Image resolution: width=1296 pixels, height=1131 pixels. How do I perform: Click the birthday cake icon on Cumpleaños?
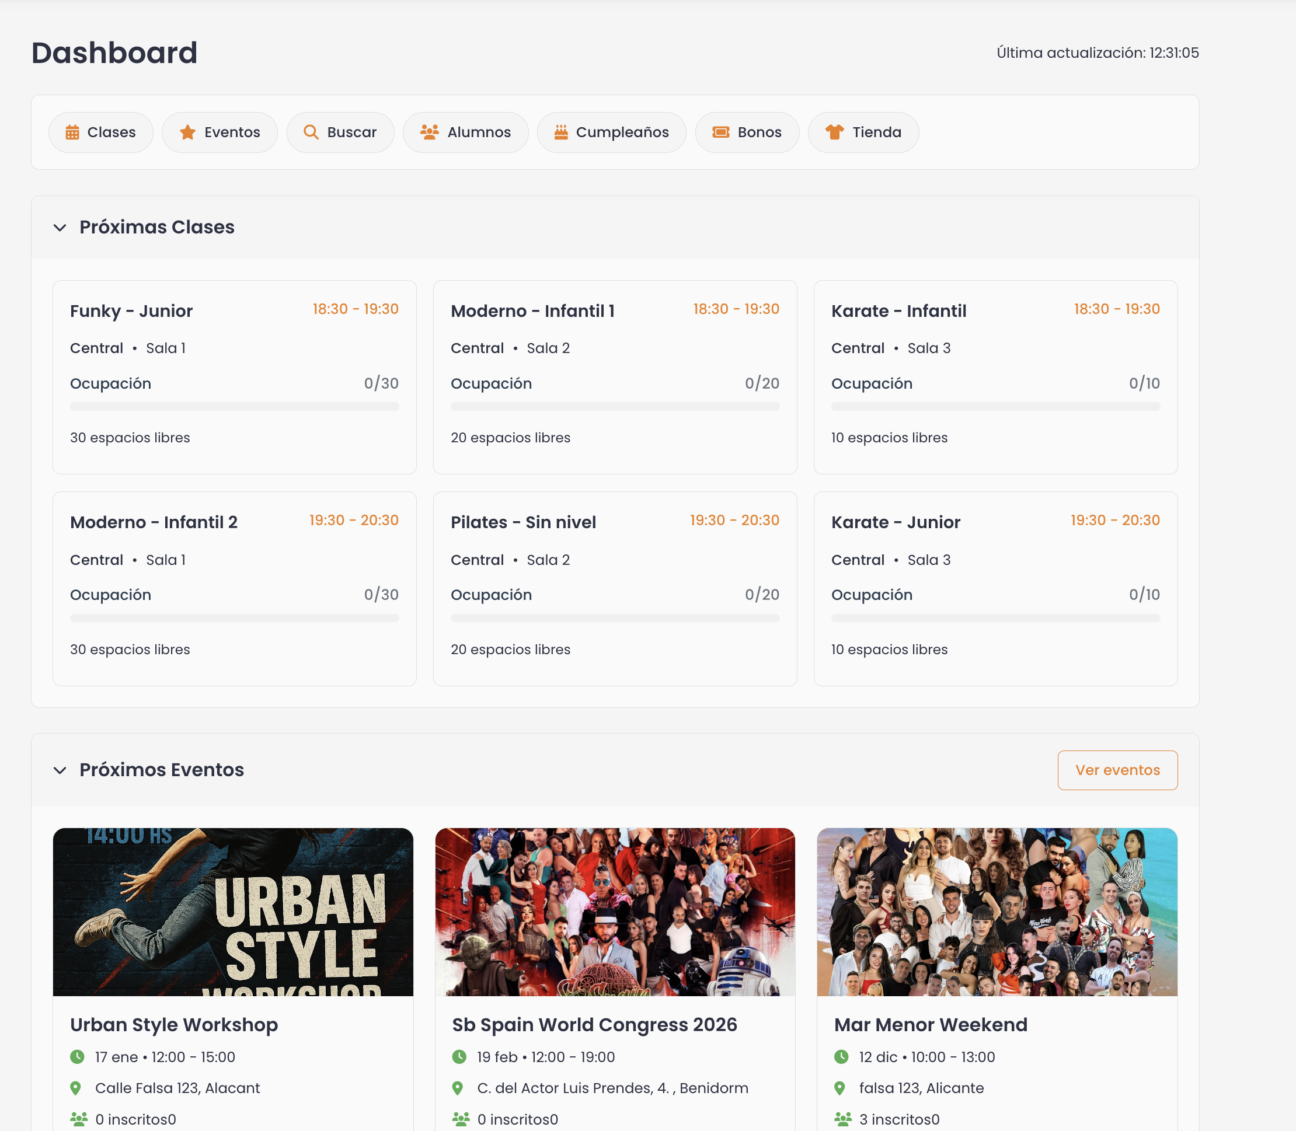pos(560,132)
